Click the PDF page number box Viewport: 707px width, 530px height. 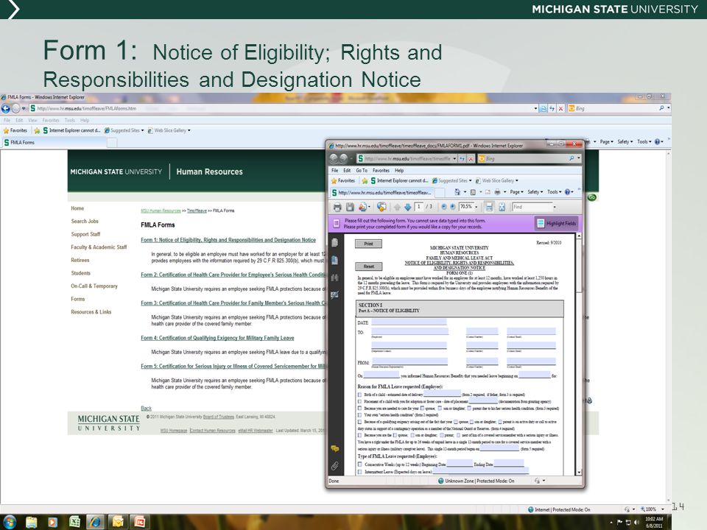point(420,207)
